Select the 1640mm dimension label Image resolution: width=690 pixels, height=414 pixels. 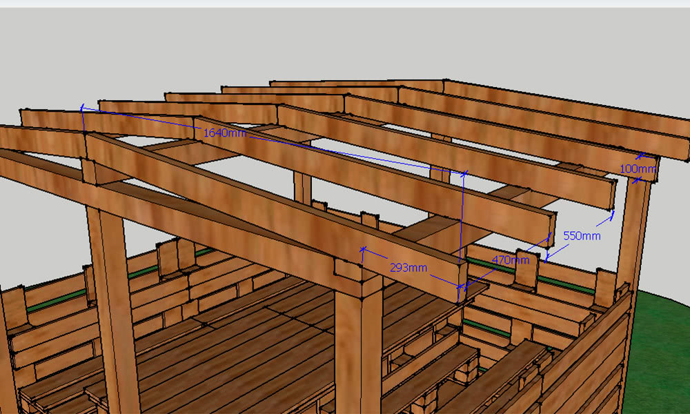click(224, 132)
